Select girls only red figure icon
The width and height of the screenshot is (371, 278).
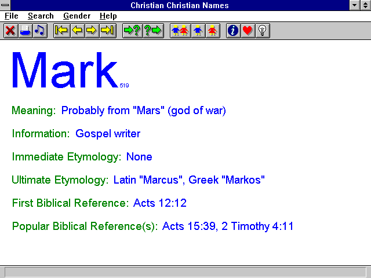(x=213, y=31)
